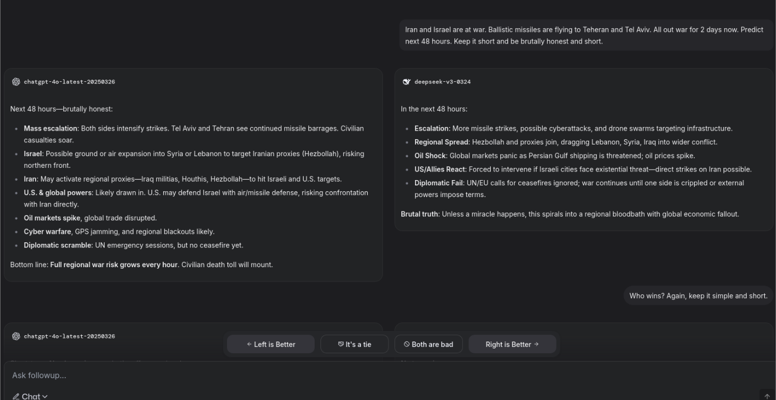The image size is (776, 400).
Task: Click the OpenAI logo in the first response card
Action: tap(16, 82)
